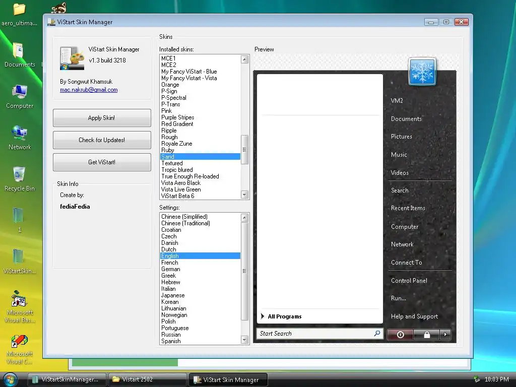Click the All Programs arrow in preview

[262, 316]
